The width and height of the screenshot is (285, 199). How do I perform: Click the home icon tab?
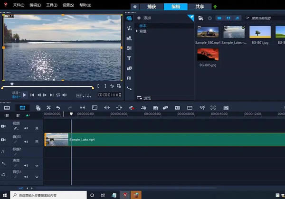(x=135, y=7)
